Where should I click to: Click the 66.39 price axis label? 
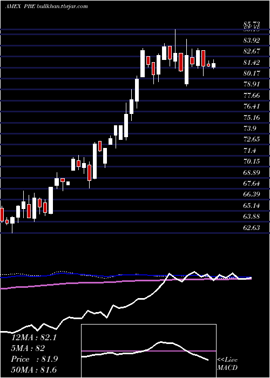[x=252, y=194]
